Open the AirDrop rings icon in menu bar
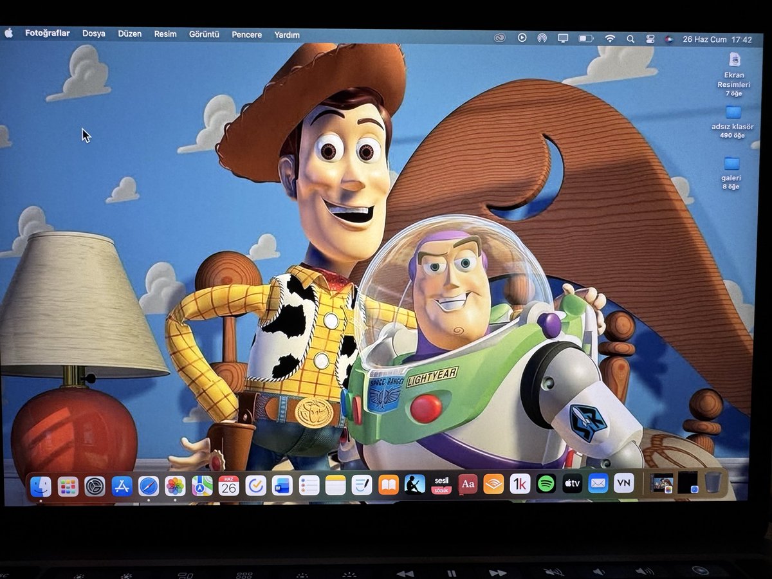772x579 pixels. (x=542, y=39)
